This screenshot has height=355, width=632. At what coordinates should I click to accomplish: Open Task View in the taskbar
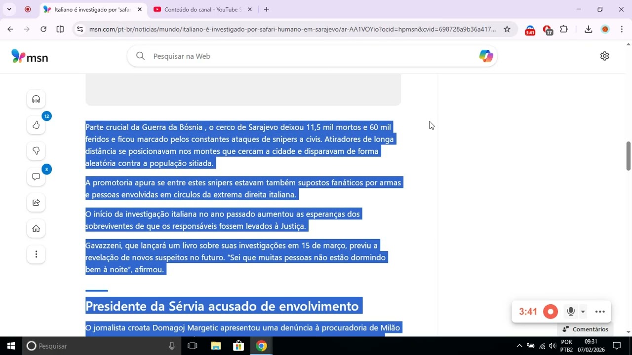[193, 346]
